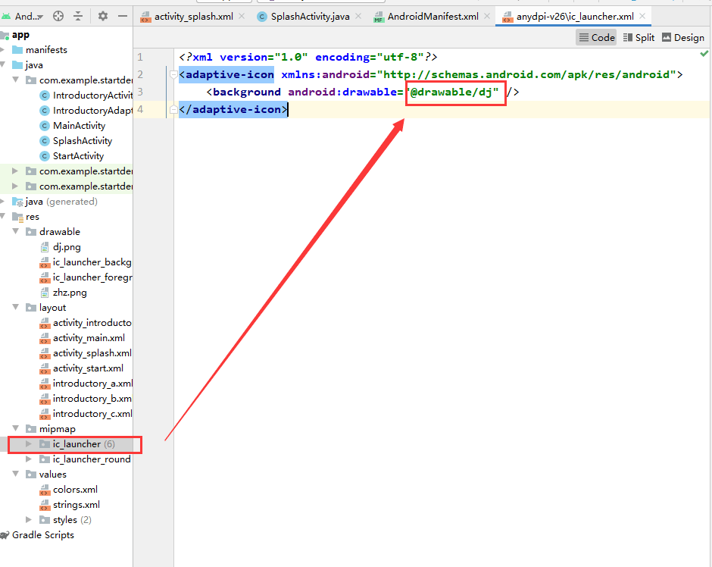Switch to AndroidManifest.xml tab

pos(433,17)
